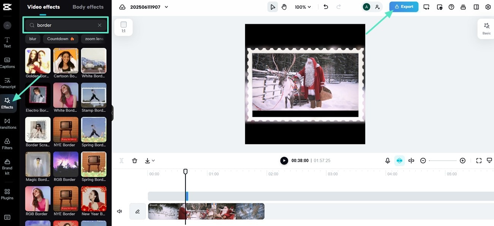Viewport: 494px width, 226px height.
Task: Collapse the sidebar with chevron button
Action: click(x=7, y=25)
